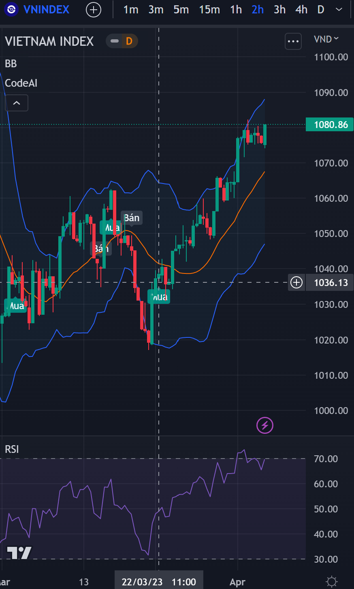354x589 pixels.
Task: Open the BB indicator legend
Action: [11, 64]
